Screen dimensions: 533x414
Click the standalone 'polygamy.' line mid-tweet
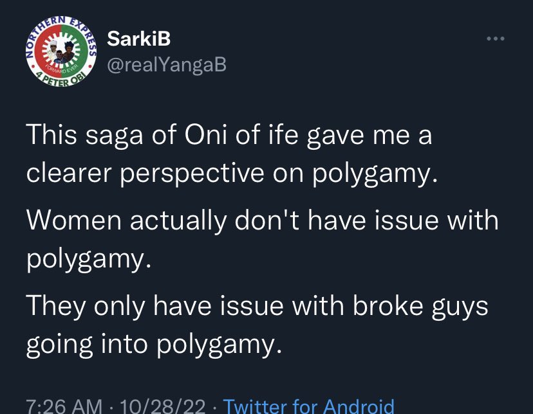click(89, 259)
